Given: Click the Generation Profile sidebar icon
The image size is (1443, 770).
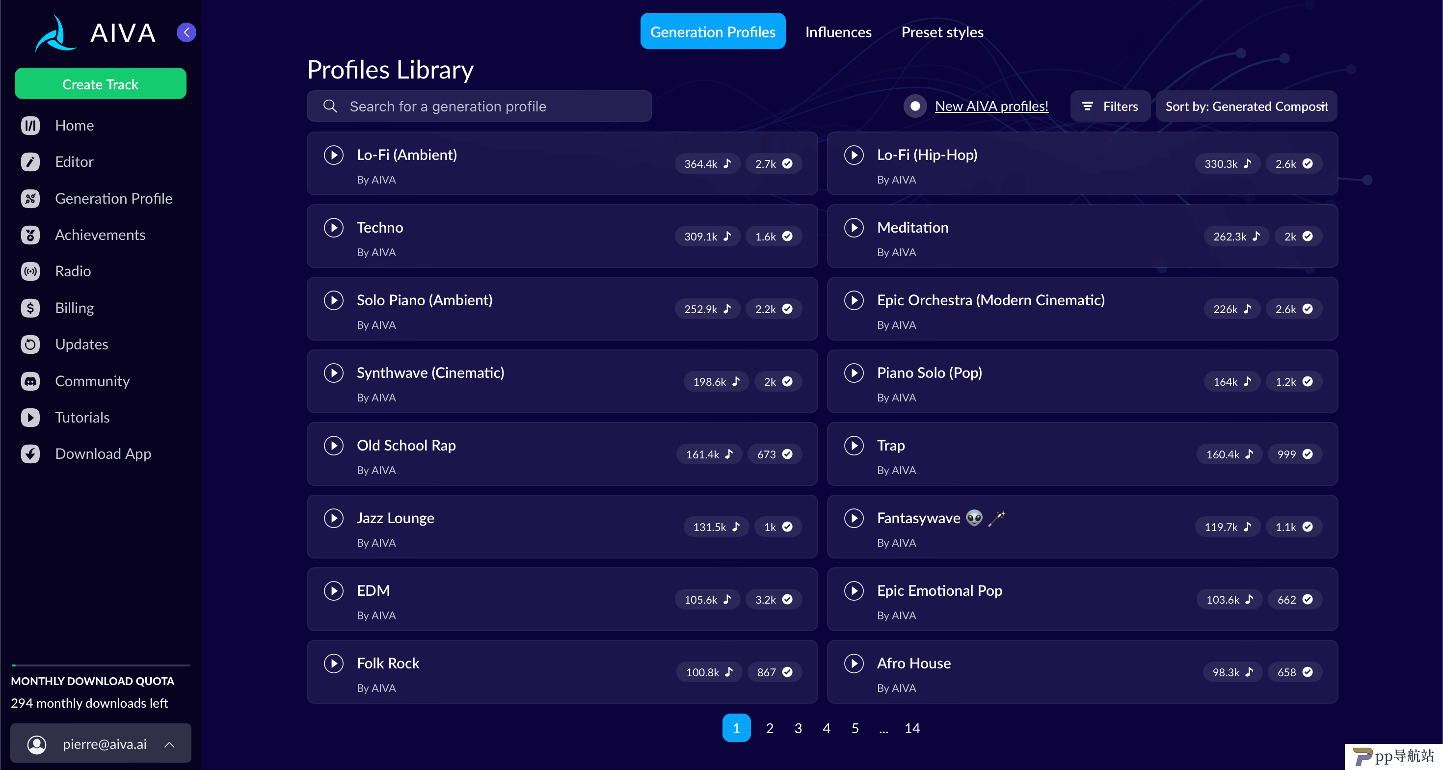Looking at the screenshot, I should [30, 198].
